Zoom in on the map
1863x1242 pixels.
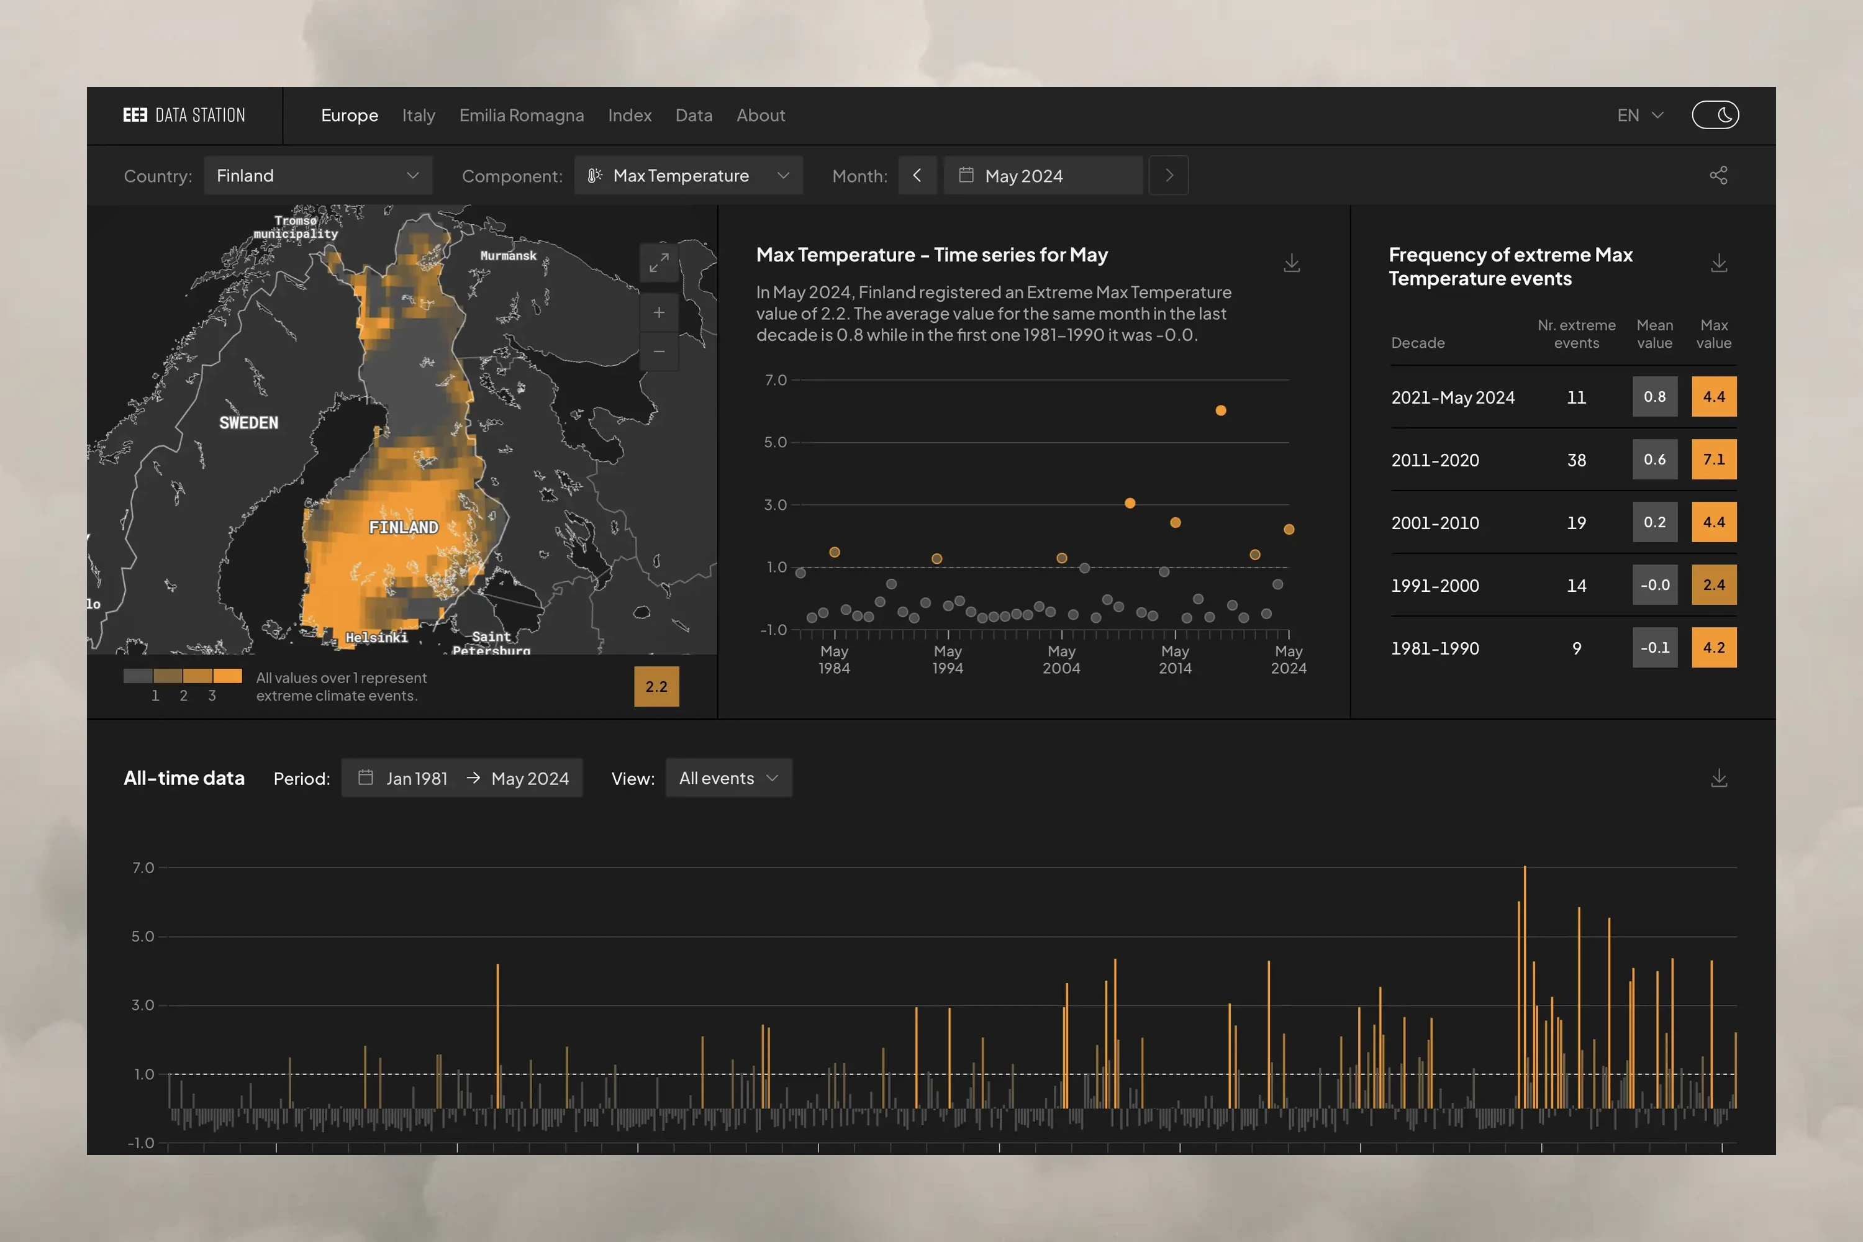(x=658, y=313)
